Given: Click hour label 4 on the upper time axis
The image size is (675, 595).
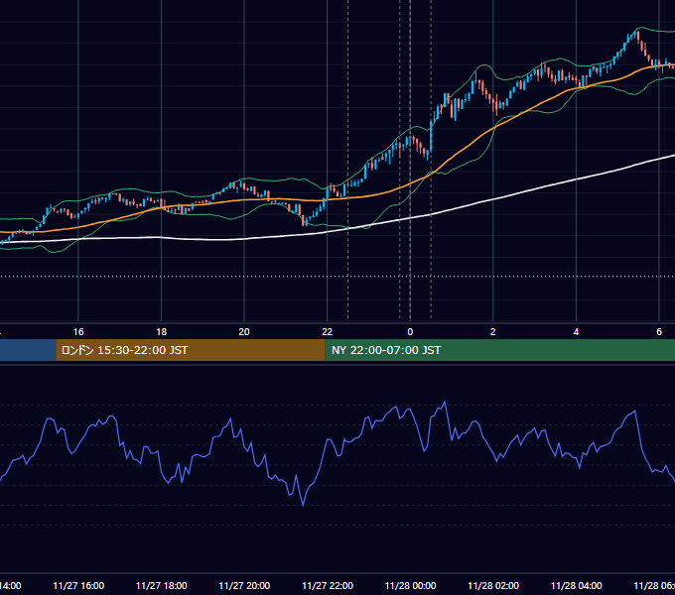Looking at the screenshot, I should pos(576,332).
